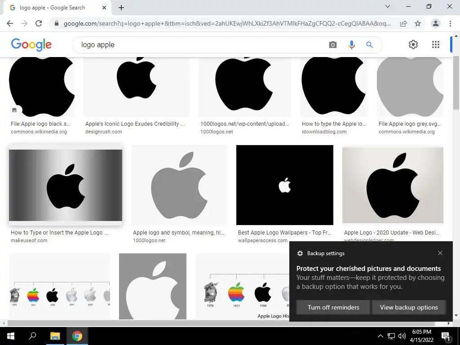460x345 pixels.
Task: Click the 'designrush.com' source text
Action: (x=104, y=132)
